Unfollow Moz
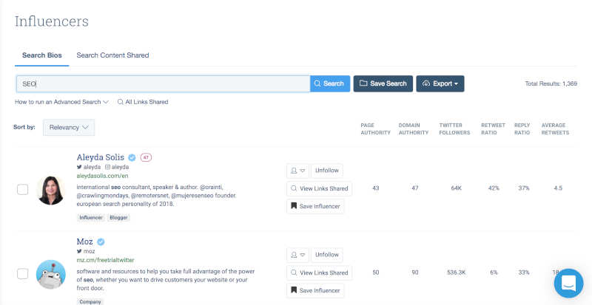The width and height of the screenshot is (592, 305). (327, 255)
